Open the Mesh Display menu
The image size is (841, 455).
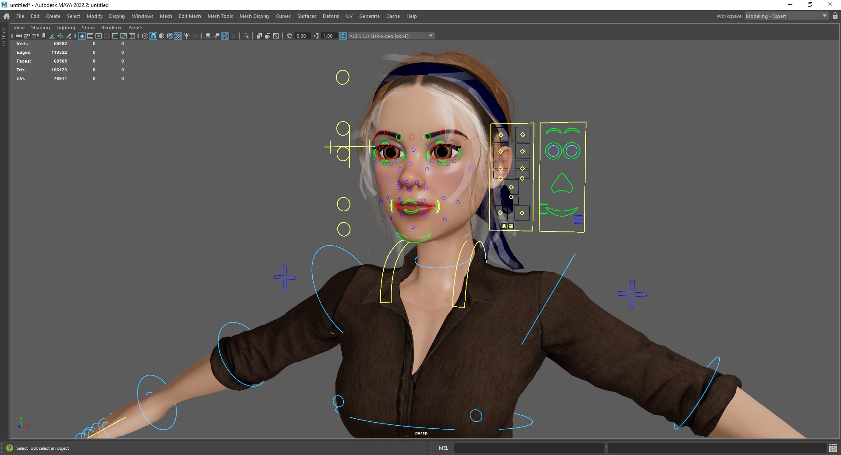click(x=254, y=16)
